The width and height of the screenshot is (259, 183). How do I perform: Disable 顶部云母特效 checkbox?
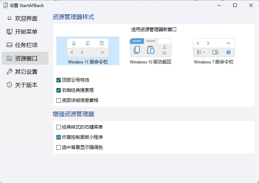pyautogui.click(x=59, y=80)
